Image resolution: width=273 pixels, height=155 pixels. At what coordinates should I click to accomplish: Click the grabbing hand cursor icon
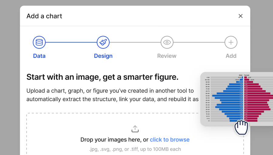241,127
